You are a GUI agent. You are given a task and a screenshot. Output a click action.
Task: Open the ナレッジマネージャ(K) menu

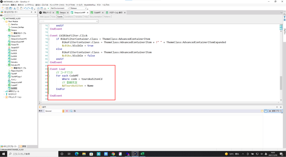tap(57, 5)
